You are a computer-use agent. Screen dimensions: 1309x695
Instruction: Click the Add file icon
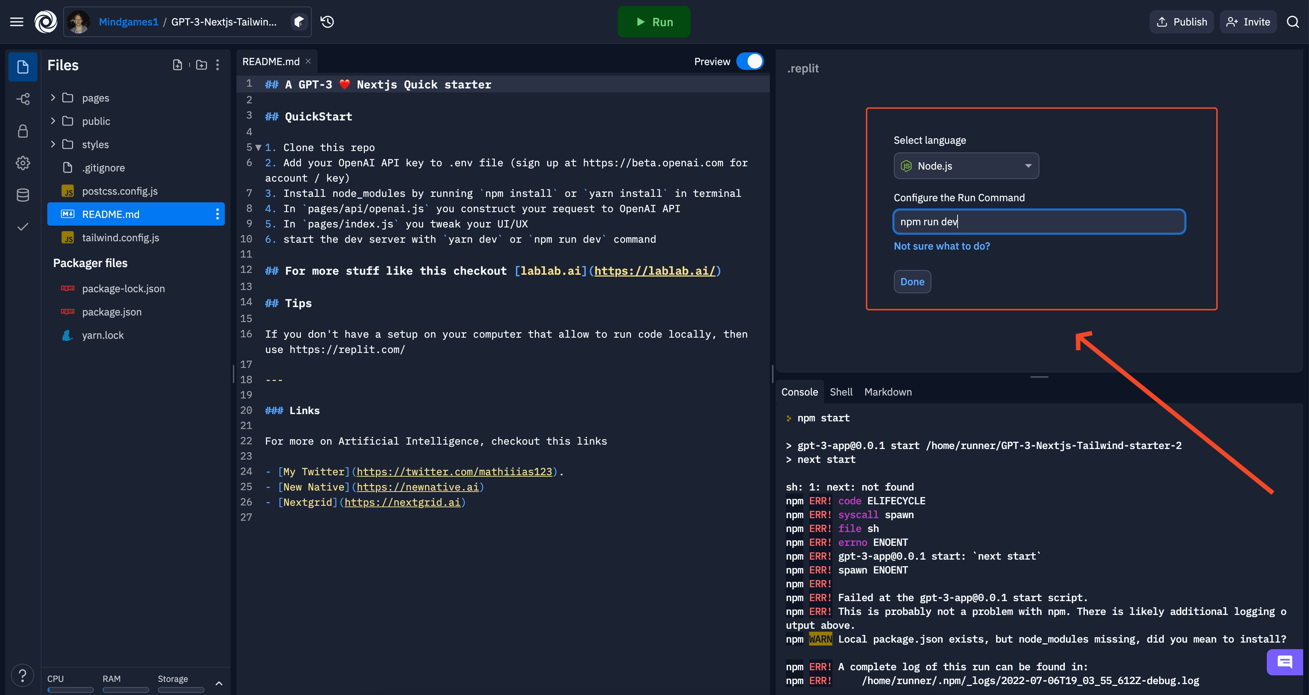click(177, 65)
